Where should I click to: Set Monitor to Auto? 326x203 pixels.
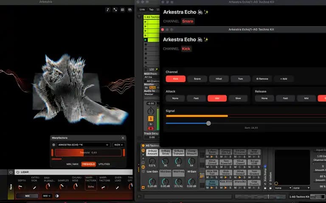coord(152,88)
